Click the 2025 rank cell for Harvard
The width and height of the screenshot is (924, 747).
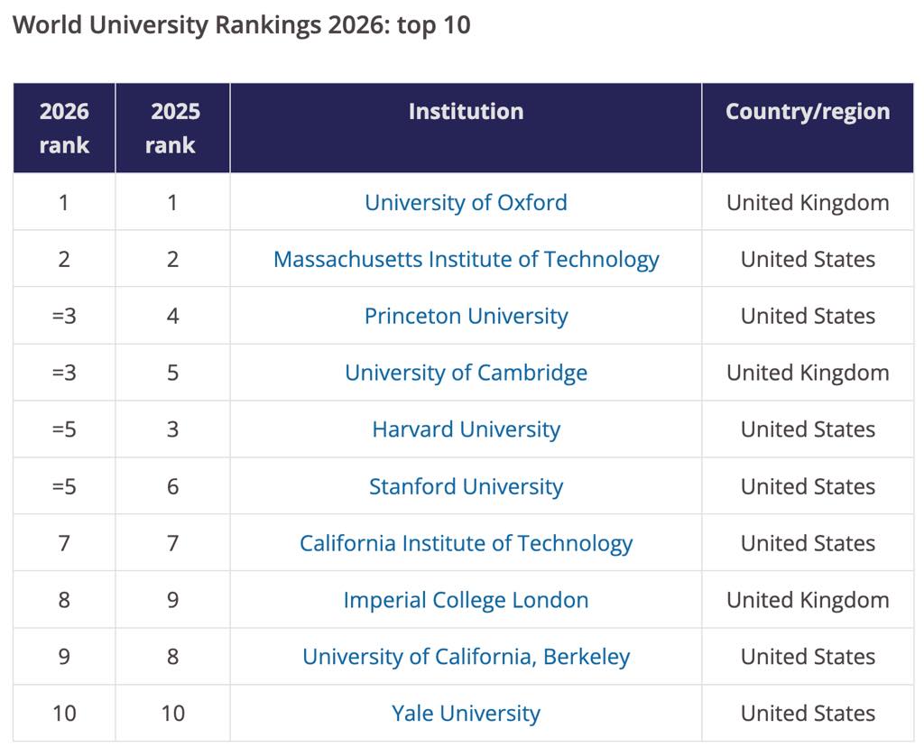click(x=172, y=429)
